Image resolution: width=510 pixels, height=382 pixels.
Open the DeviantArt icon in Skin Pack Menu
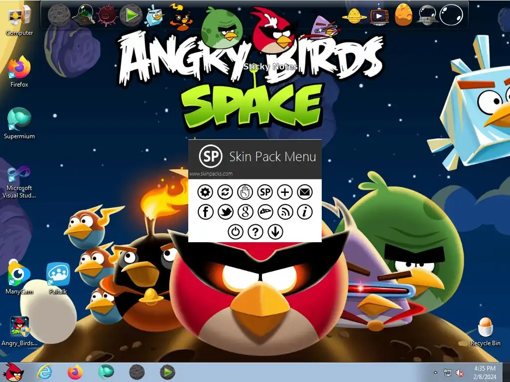[x=265, y=212]
